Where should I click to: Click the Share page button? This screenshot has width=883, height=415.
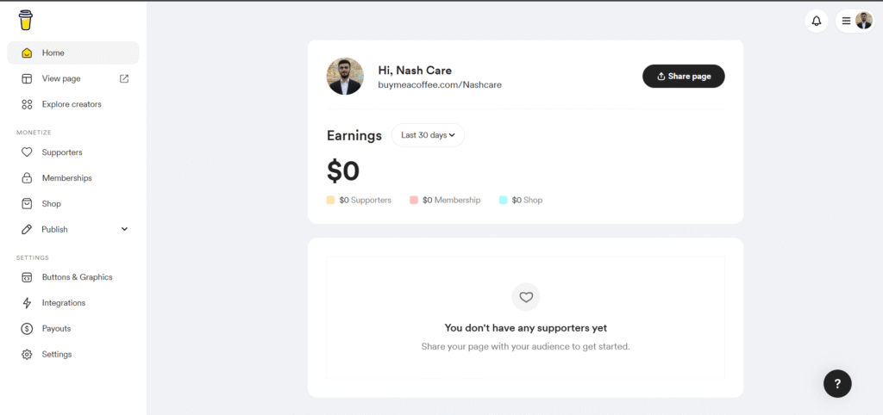pyautogui.click(x=683, y=76)
